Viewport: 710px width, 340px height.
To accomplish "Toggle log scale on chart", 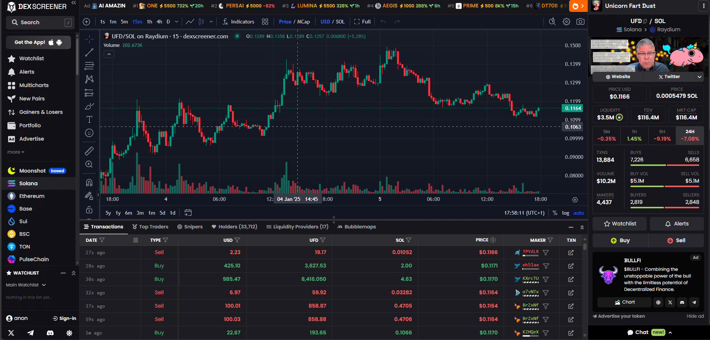I will click(x=565, y=213).
